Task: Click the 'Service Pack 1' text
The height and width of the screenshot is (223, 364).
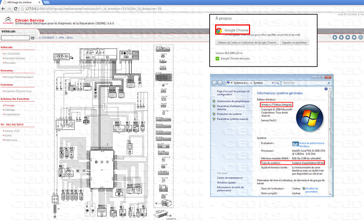Action: coord(269,120)
